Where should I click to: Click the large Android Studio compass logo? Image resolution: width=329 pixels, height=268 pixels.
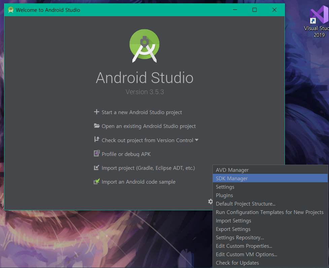pos(144,46)
